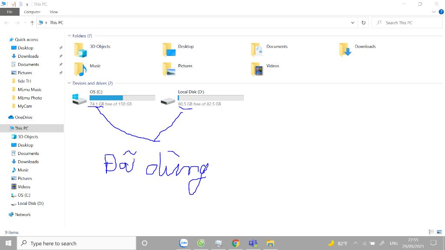This screenshot has width=445, height=250.
Task: Unpin Downloads from Quick access
Action: coord(60,56)
